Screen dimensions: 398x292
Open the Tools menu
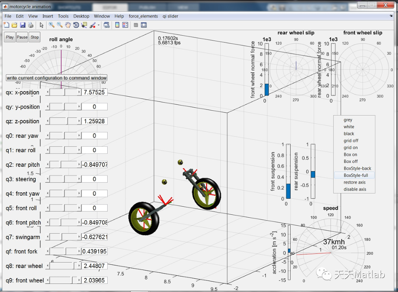click(63, 16)
